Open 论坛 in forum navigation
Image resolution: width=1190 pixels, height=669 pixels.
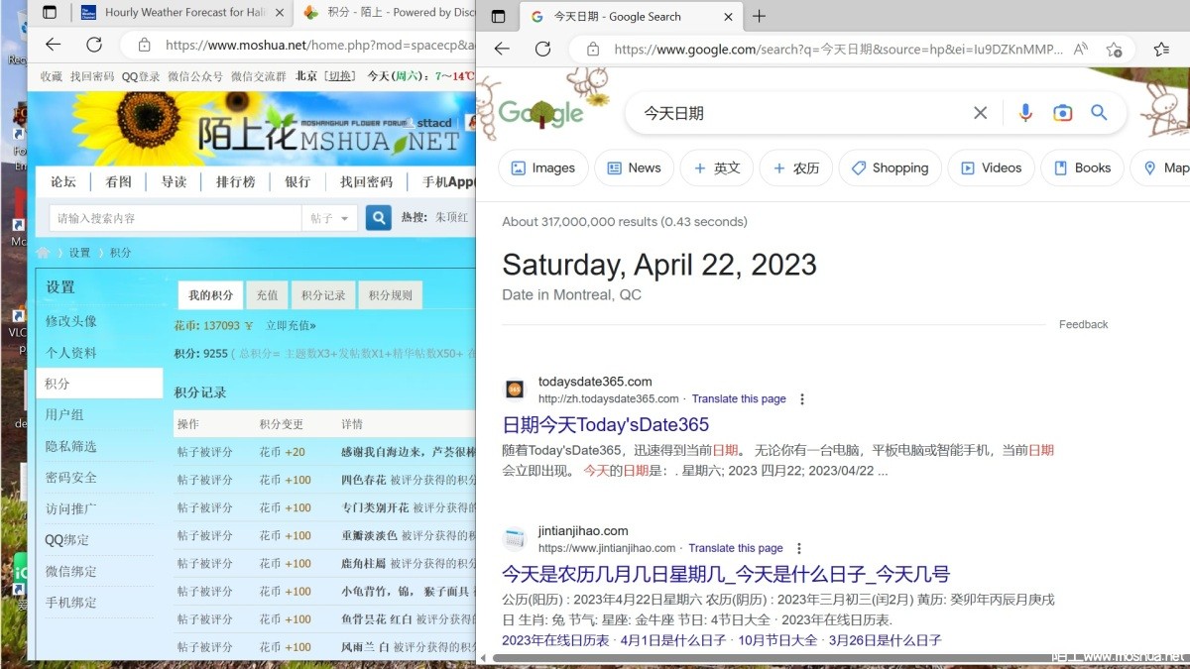tap(63, 181)
